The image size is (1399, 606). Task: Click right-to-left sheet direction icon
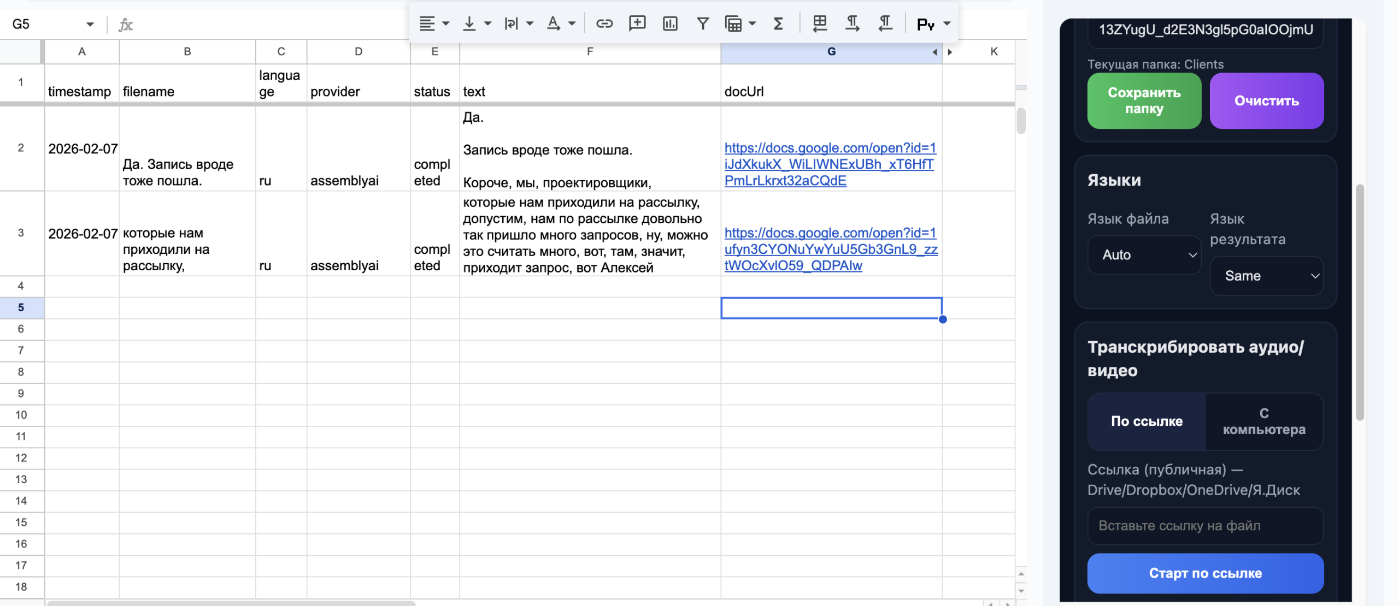point(819,23)
